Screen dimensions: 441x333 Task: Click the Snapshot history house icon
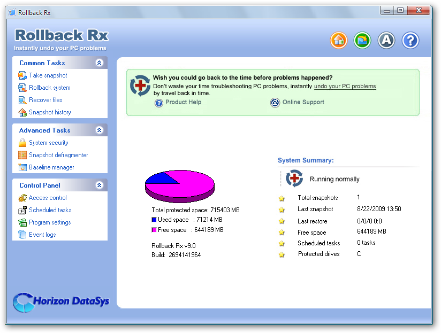(22, 112)
